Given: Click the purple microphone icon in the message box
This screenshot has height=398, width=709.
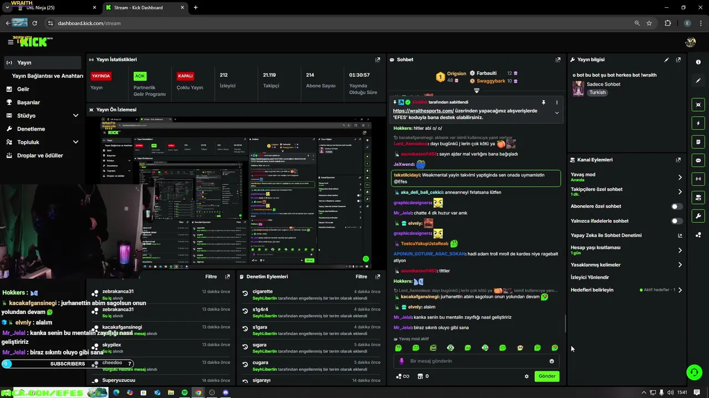Looking at the screenshot, I should tap(402, 361).
